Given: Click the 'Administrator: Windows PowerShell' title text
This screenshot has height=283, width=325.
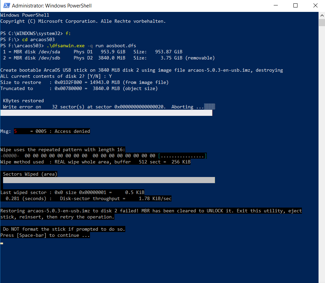Looking at the screenshot, I should (x=52, y=6).
